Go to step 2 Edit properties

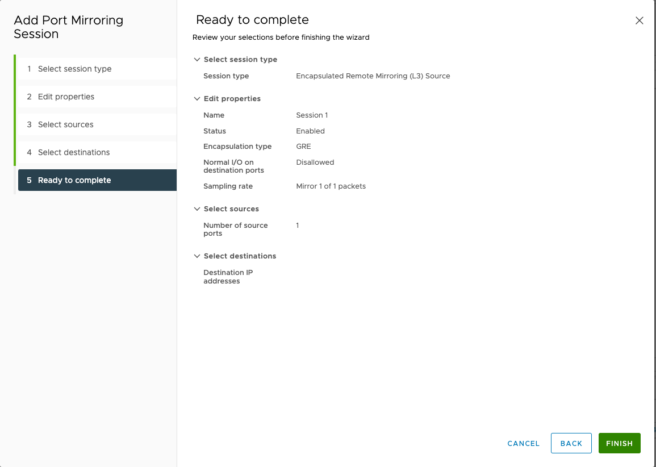click(97, 97)
